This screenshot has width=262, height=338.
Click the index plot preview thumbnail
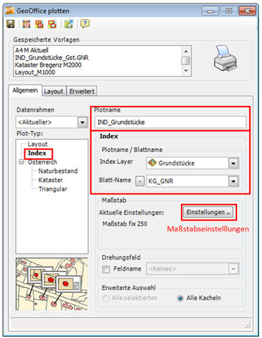tap(52, 284)
